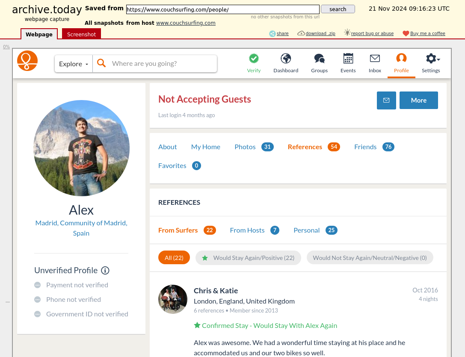Click the Last login 4 months ago text
This screenshot has width=465, height=357.
point(187,115)
